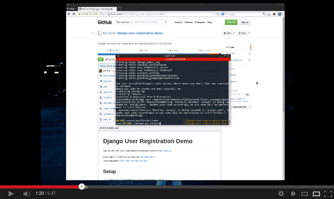Click the repository book icon beside MaTachi
334x199 pixels.
[x=100, y=33]
